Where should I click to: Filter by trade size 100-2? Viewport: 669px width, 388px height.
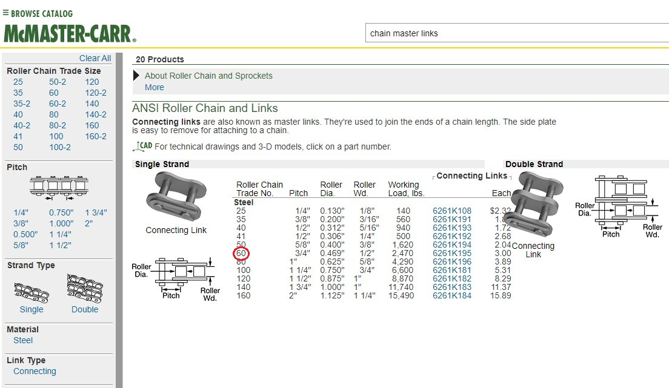tap(60, 147)
